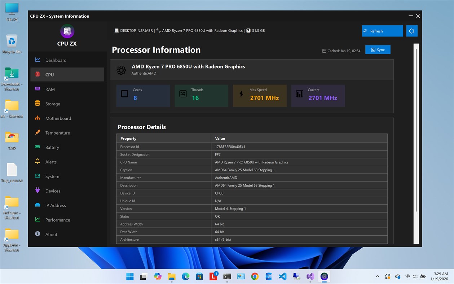Select the Motherboard chip icon
454x284 pixels.
37,118
